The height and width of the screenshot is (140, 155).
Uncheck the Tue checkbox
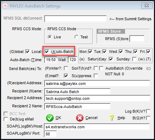(x=104, y=52)
